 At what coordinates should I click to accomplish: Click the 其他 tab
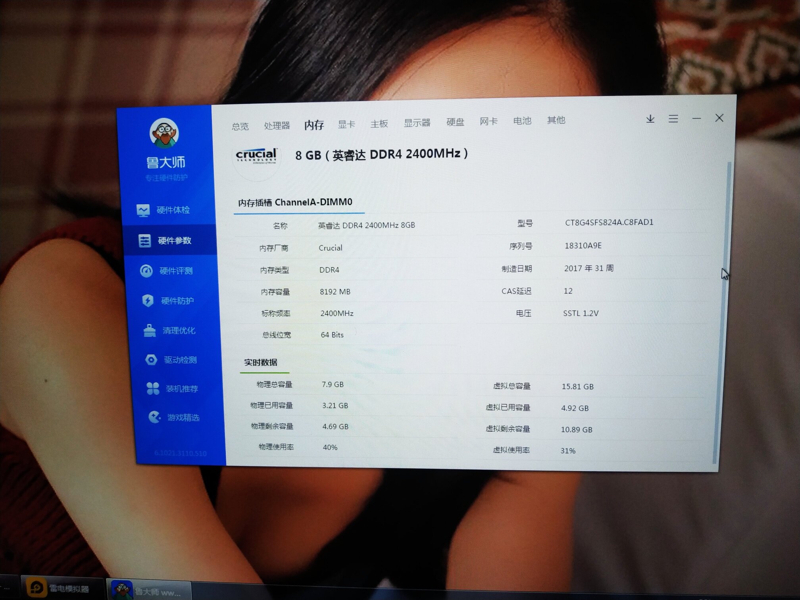[x=556, y=120]
